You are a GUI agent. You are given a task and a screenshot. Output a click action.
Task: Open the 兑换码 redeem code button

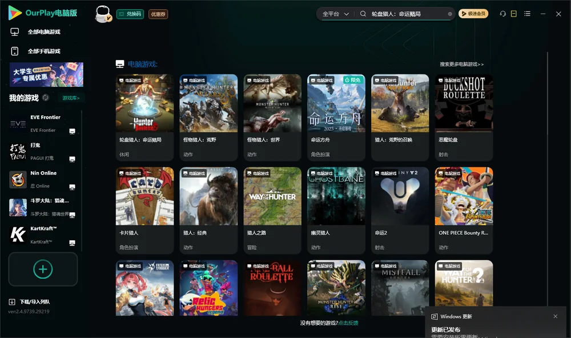pyautogui.click(x=130, y=14)
